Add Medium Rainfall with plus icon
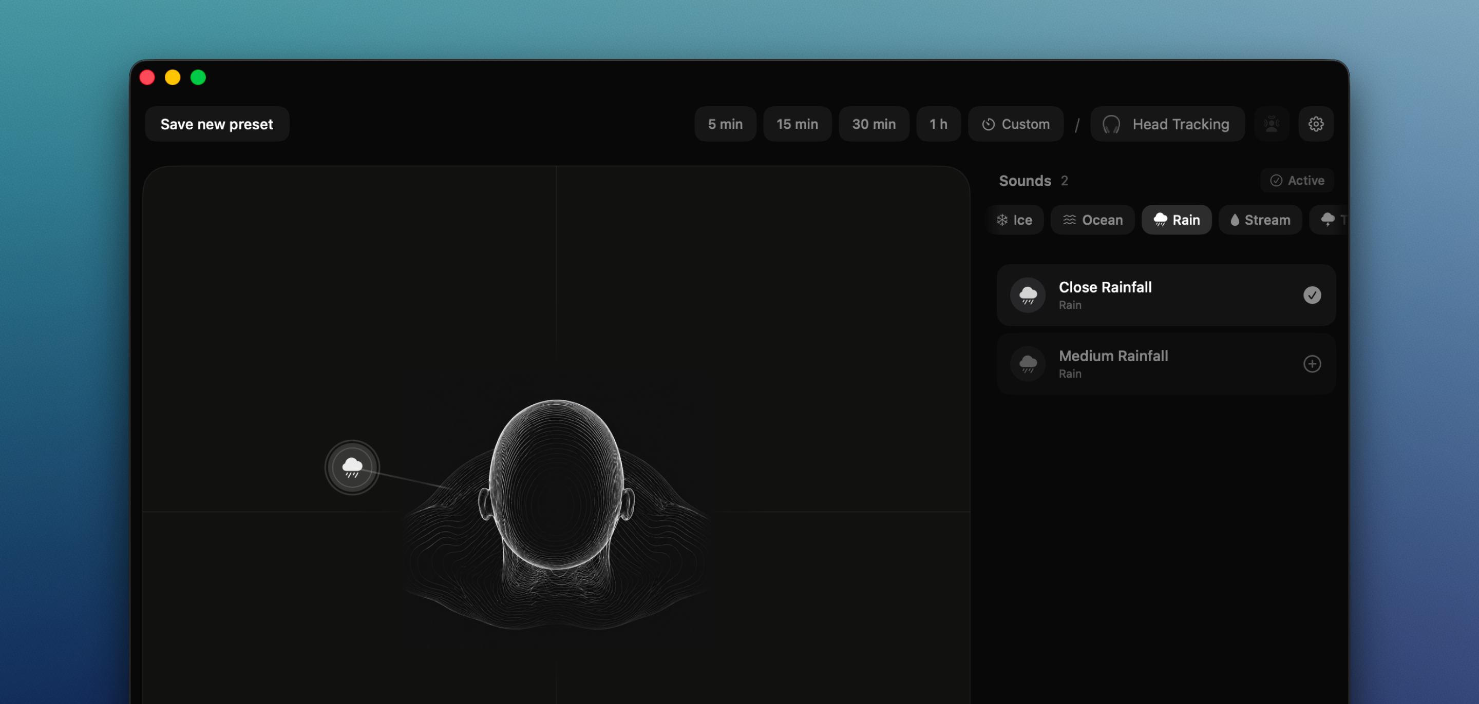The height and width of the screenshot is (704, 1479). 1312,364
